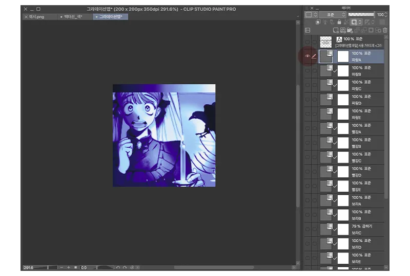410x276 pixels.
Task: Create a new layer folder
Action: [x=350, y=30]
